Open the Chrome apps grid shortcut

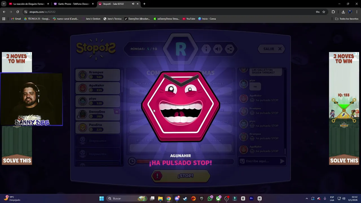[x=4, y=19]
